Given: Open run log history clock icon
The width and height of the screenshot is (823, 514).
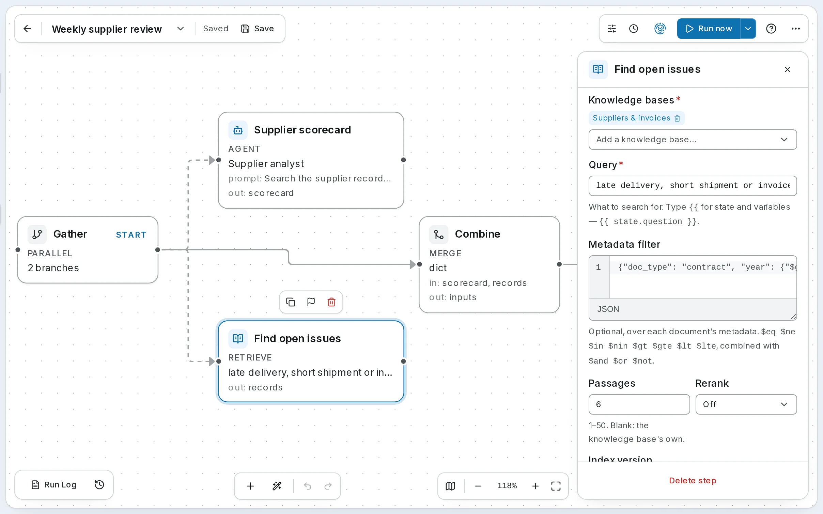Looking at the screenshot, I should pos(99,485).
